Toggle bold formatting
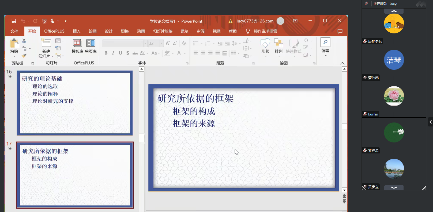 tap(106, 53)
